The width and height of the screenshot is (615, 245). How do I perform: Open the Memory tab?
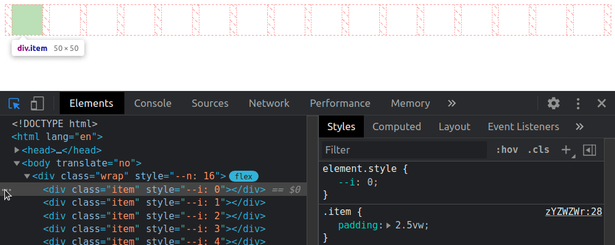[x=410, y=103]
